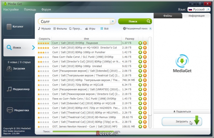Open the Настройки menu
The image size is (214, 138).
(11, 9)
